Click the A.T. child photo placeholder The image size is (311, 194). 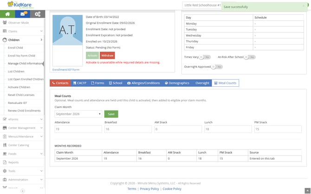coord(67,30)
